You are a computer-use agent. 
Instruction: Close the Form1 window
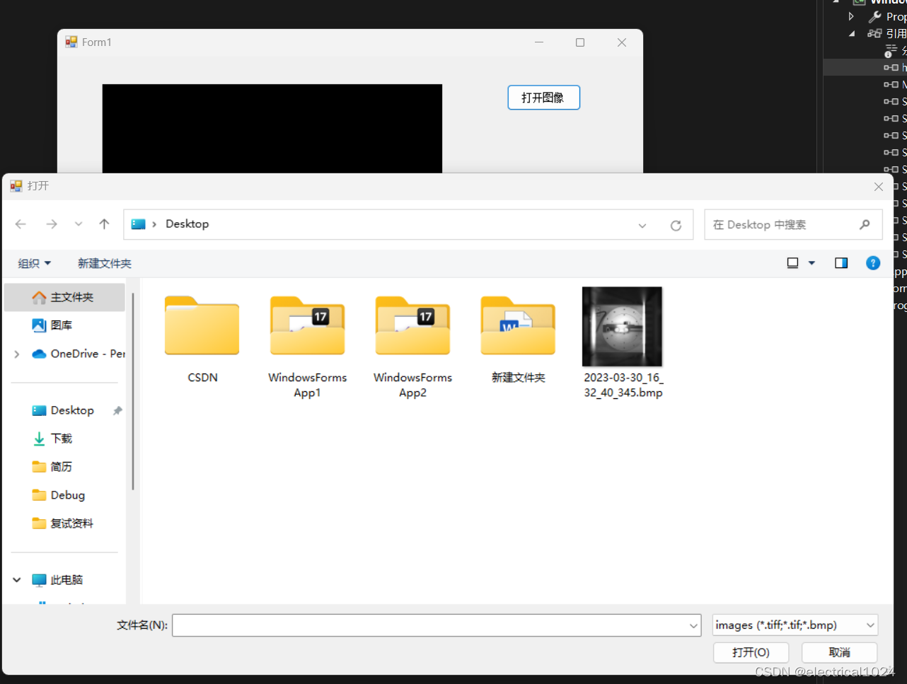622,42
